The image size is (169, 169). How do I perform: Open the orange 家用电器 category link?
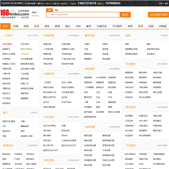point(25,54)
